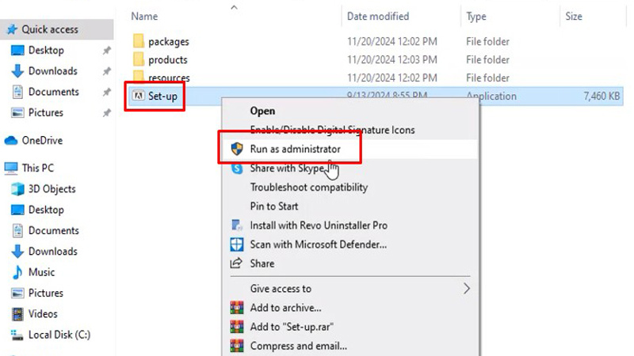The height and width of the screenshot is (356, 634).
Task: Sort files by the Type column
Action: coord(476,17)
